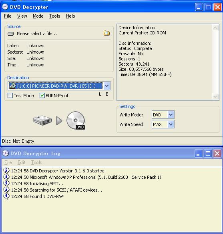The image size is (223, 234).
Task: Open the Tools menu in the Log window
Action: (x=36, y=162)
